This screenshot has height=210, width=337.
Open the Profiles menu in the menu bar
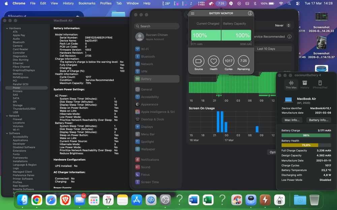[106, 3]
